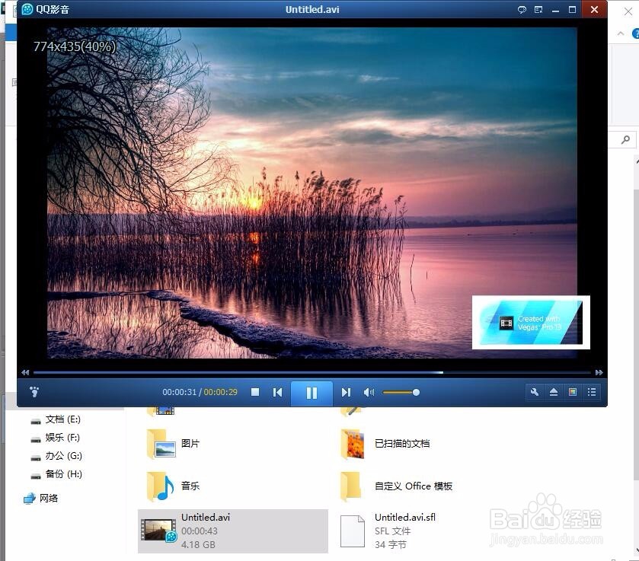Switch to mini mode via title bar icon

pos(538,9)
